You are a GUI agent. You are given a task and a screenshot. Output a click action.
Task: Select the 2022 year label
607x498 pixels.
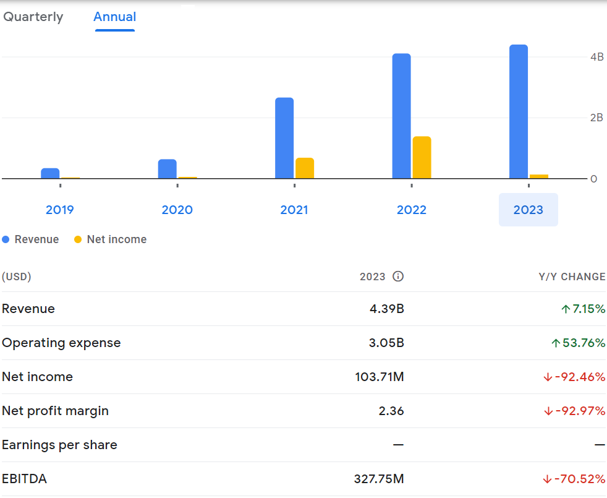click(412, 210)
